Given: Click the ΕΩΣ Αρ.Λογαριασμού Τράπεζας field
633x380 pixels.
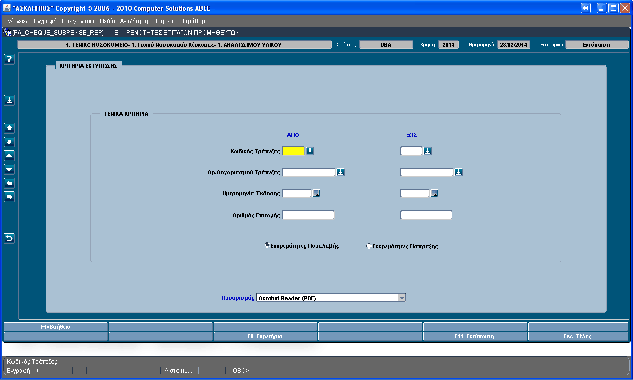Looking at the screenshot, I should click(427, 172).
